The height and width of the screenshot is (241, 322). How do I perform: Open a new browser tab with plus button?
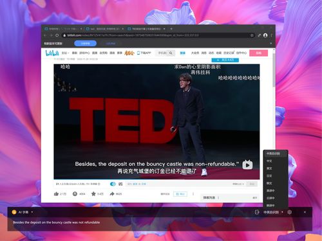pos(171,29)
